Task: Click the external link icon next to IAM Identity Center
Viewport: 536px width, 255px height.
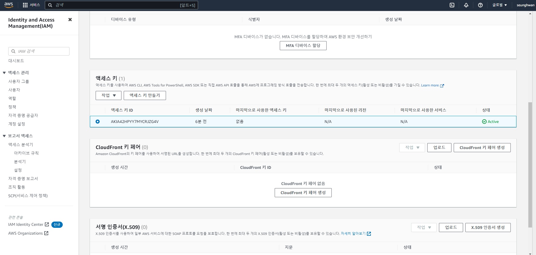Action: point(47,224)
